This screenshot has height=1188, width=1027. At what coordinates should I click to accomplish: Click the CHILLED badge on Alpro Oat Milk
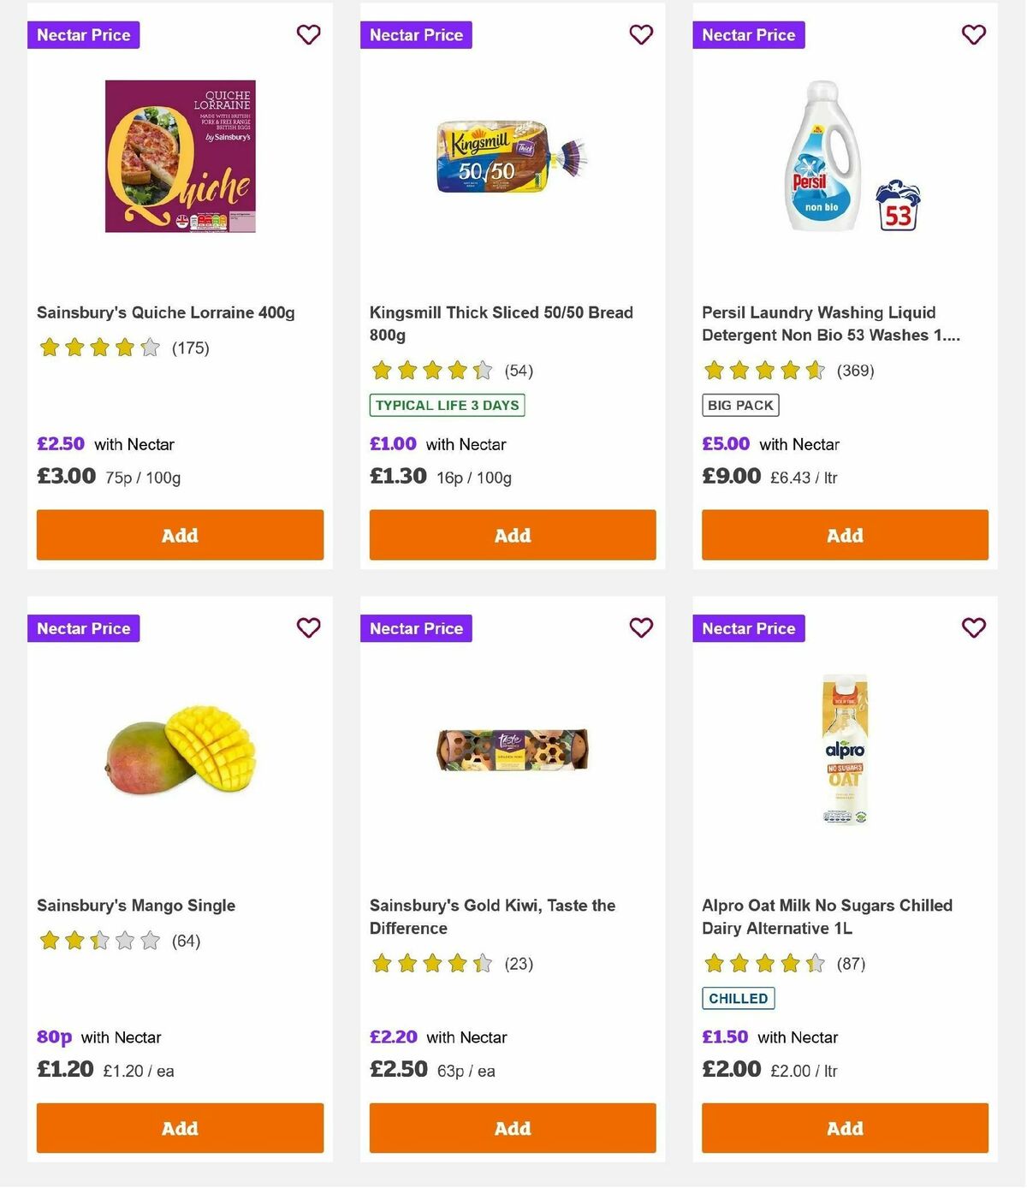click(738, 998)
